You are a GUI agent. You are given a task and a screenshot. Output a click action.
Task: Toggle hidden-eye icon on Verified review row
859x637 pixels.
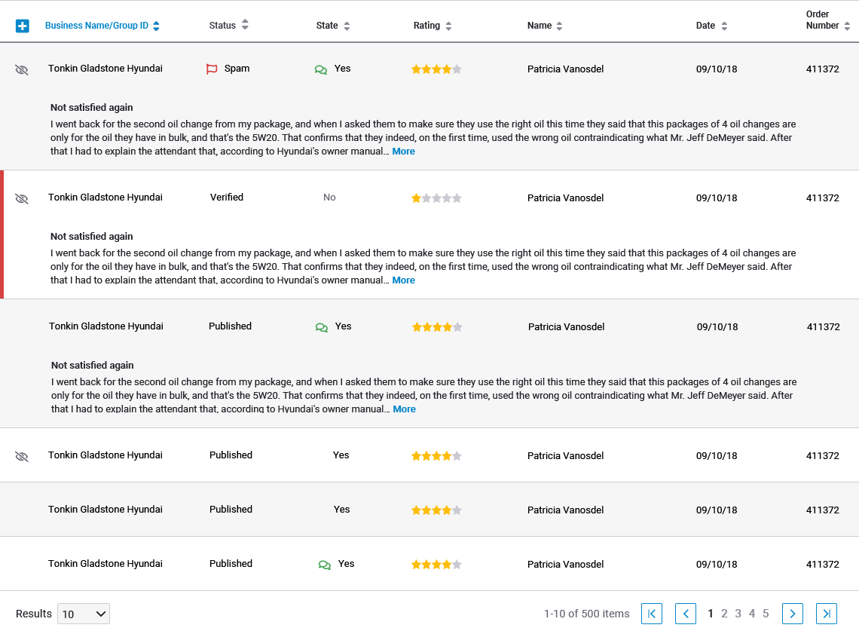(21, 198)
